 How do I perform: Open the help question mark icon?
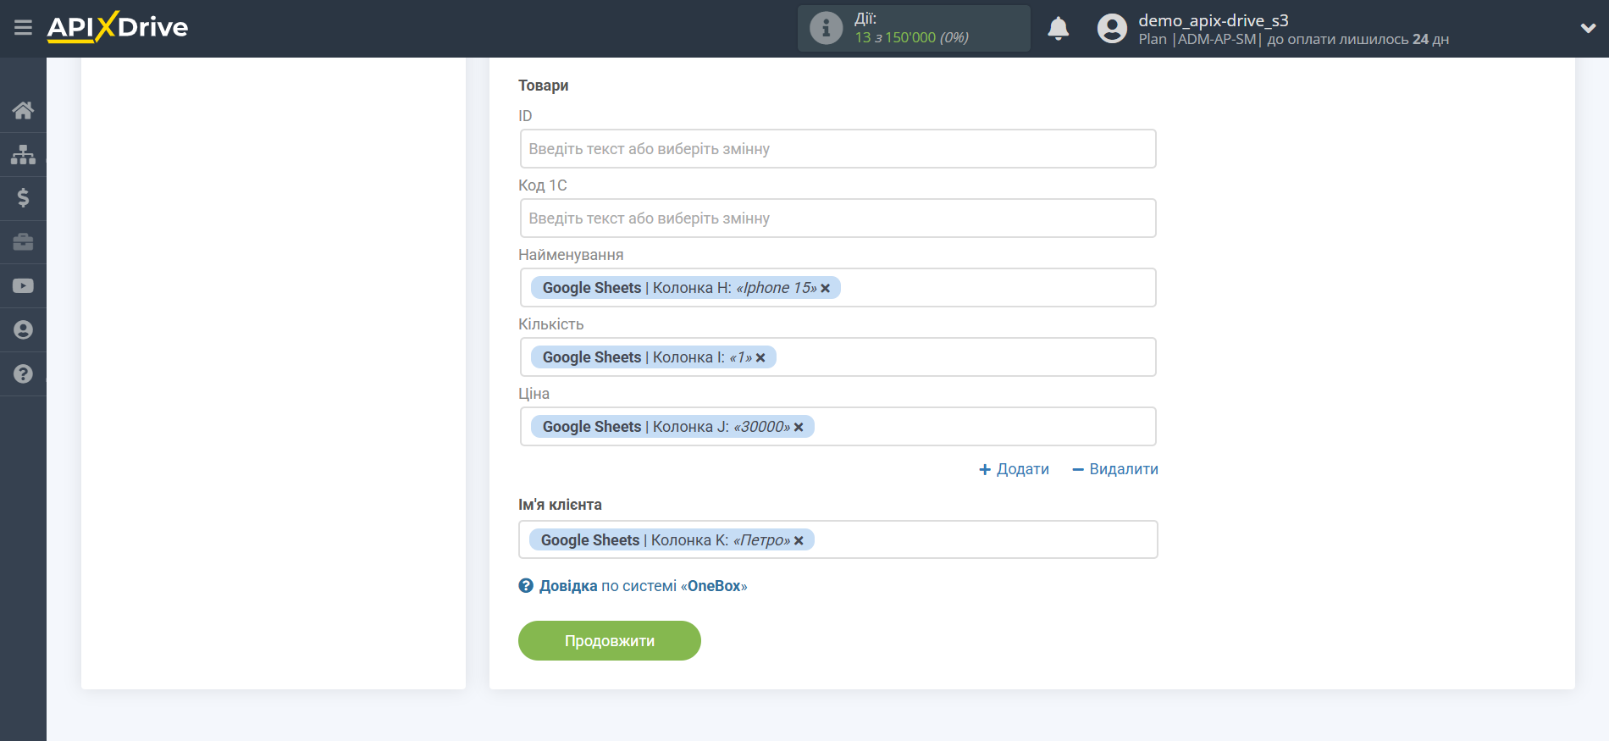point(23,373)
